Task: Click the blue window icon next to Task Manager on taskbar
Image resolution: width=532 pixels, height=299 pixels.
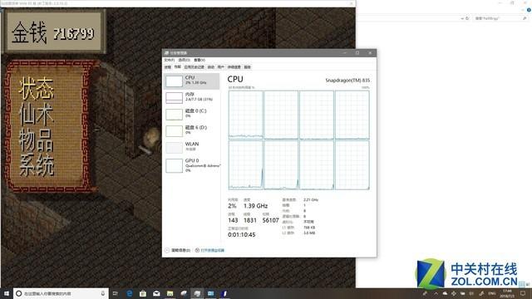Action: pos(210,293)
